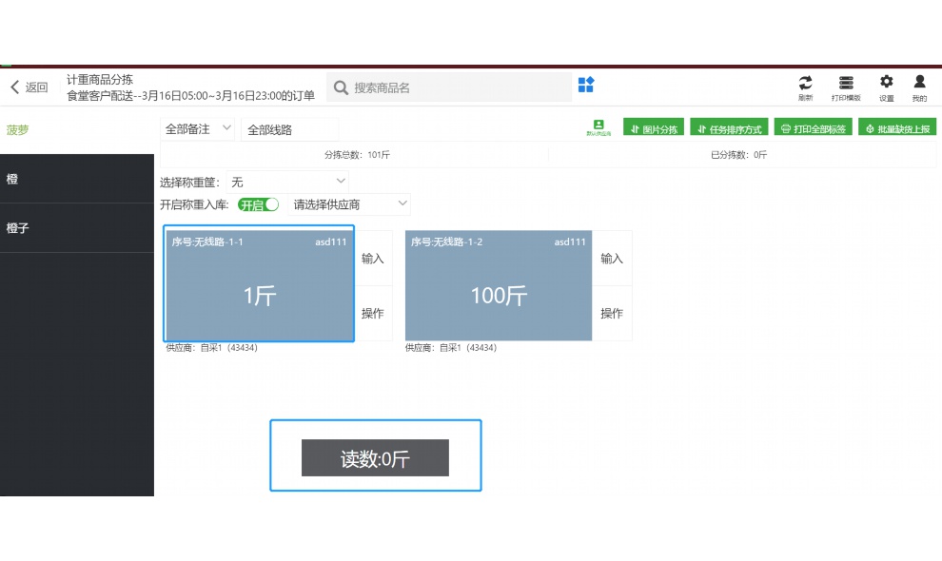
Task: Open the 打印模版 print template icon
Action: click(x=846, y=86)
